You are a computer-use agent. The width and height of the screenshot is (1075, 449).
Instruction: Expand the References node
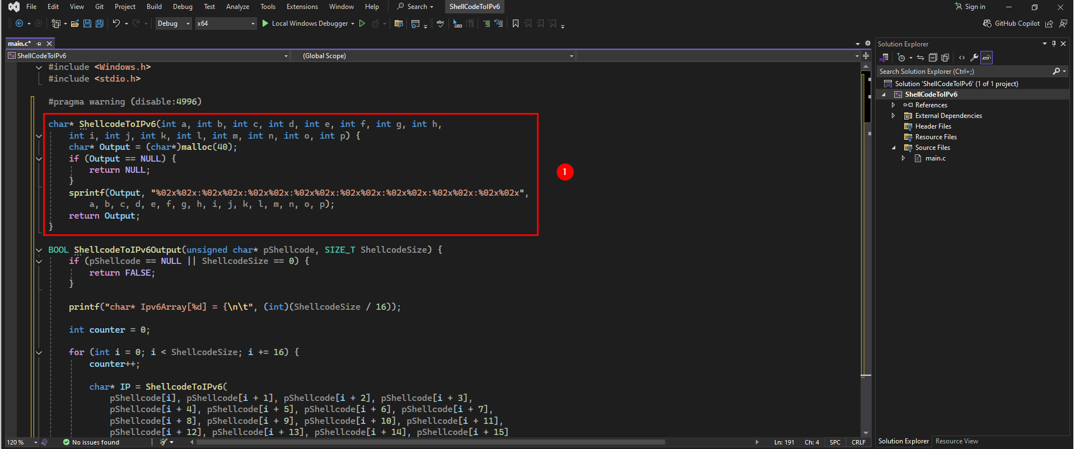point(893,105)
